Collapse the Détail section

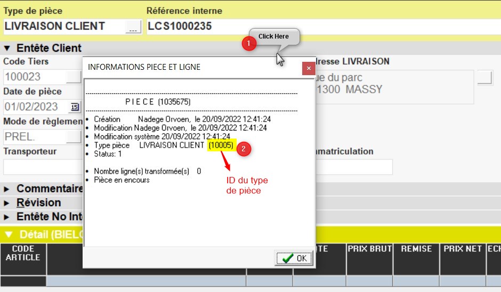8,234
